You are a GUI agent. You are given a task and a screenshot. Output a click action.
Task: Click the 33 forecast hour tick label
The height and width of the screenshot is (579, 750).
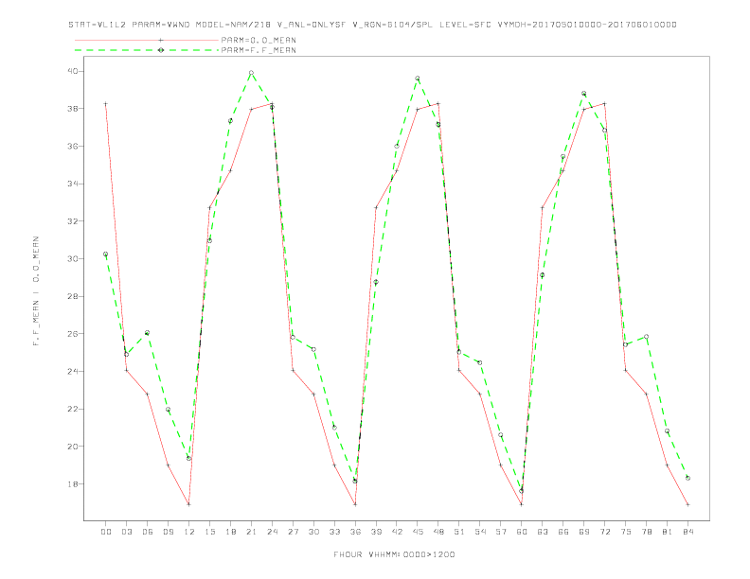point(334,532)
